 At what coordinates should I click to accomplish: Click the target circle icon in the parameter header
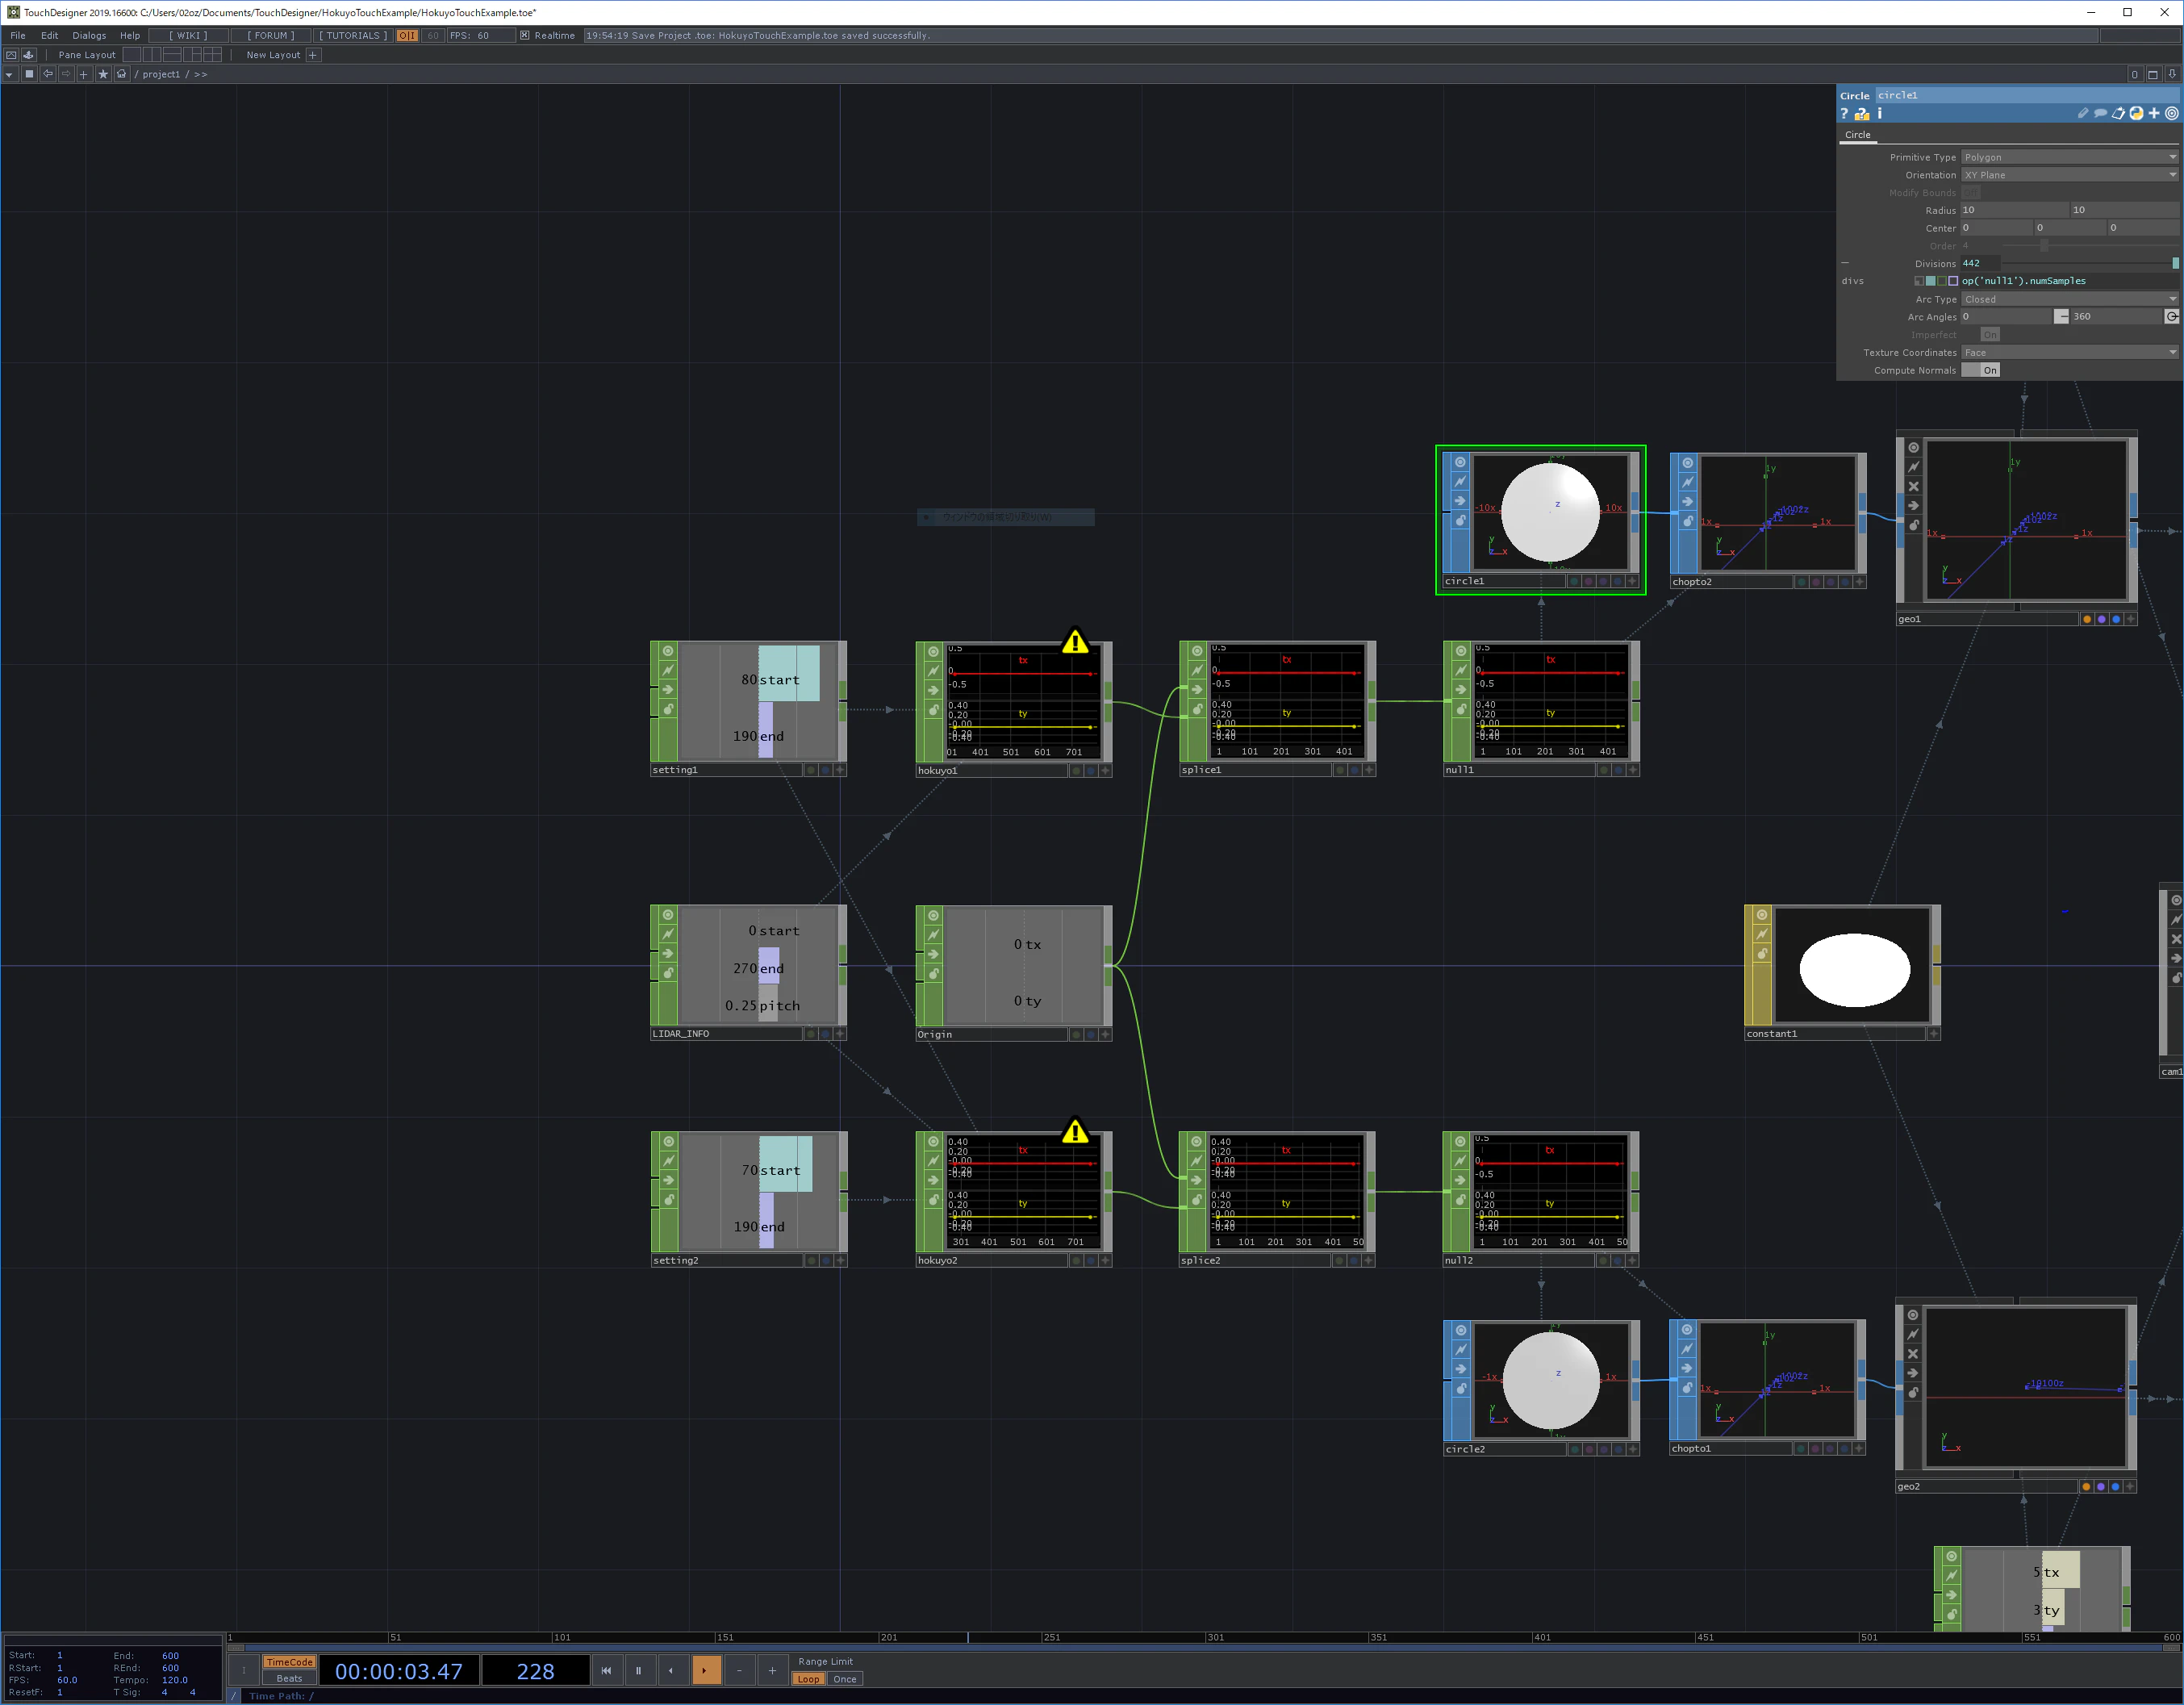pos(2172,114)
